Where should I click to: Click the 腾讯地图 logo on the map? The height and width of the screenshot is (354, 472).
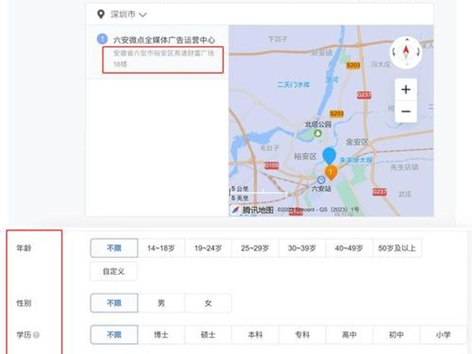[253, 209]
